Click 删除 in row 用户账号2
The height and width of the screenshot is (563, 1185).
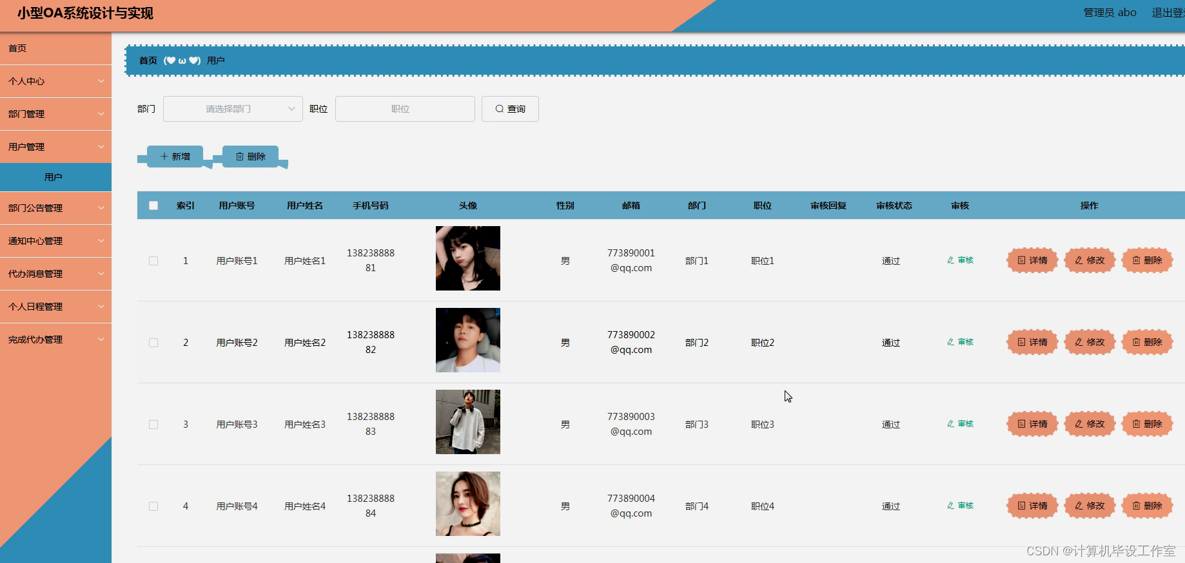[x=1147, y=342]
